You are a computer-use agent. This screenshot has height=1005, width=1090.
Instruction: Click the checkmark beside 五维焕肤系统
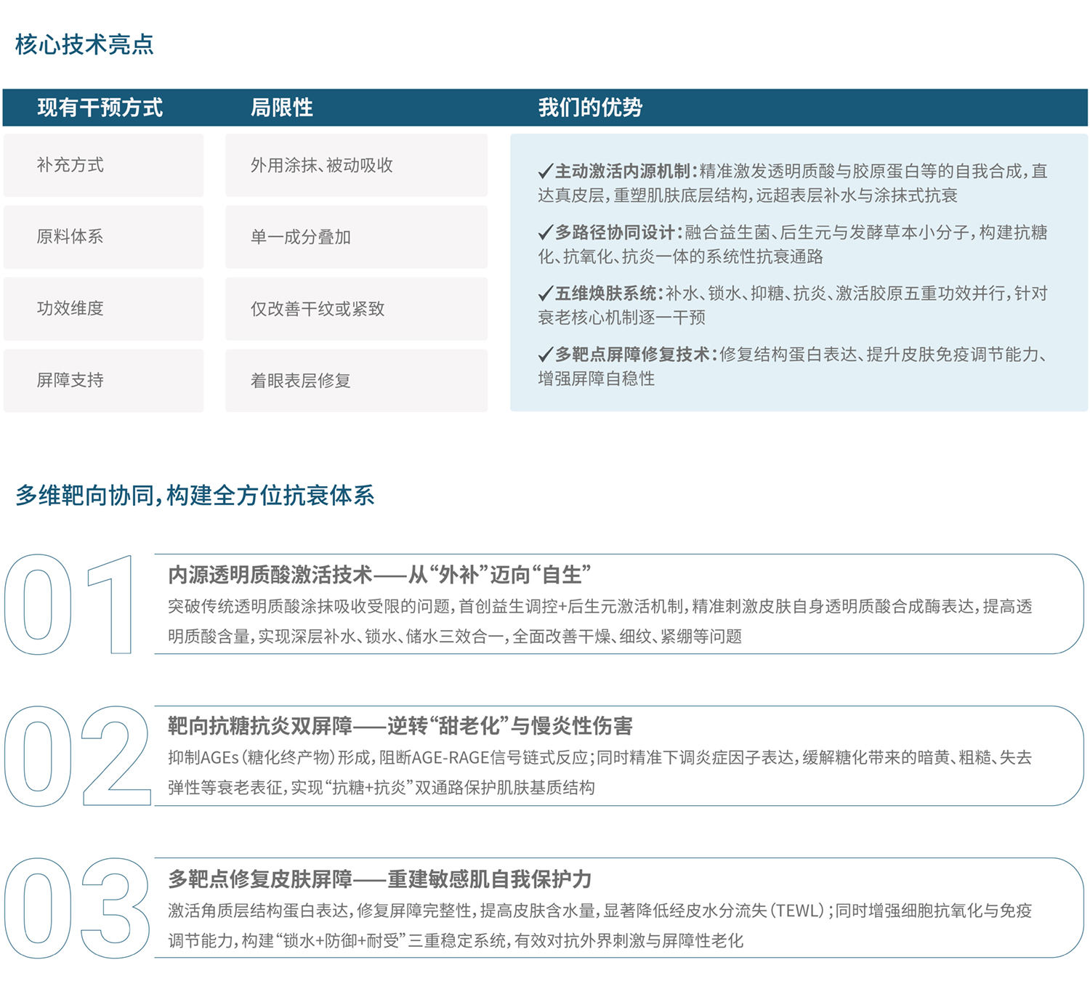(545, 294)
